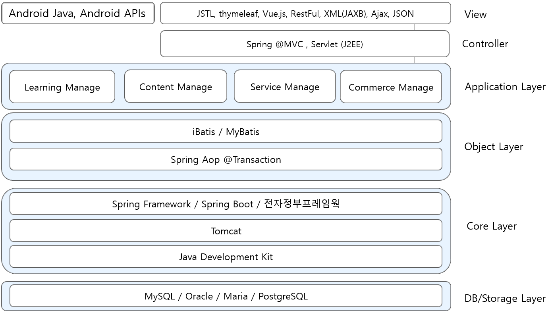Viewport: 548px width, 313px height.
Task: Click the View label text
Action: (x=475, y=14)
